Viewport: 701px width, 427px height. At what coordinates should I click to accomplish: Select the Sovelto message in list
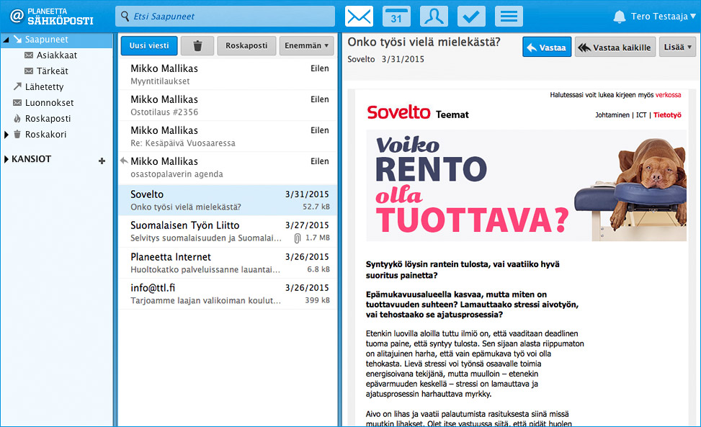click(x=228, y=200)
